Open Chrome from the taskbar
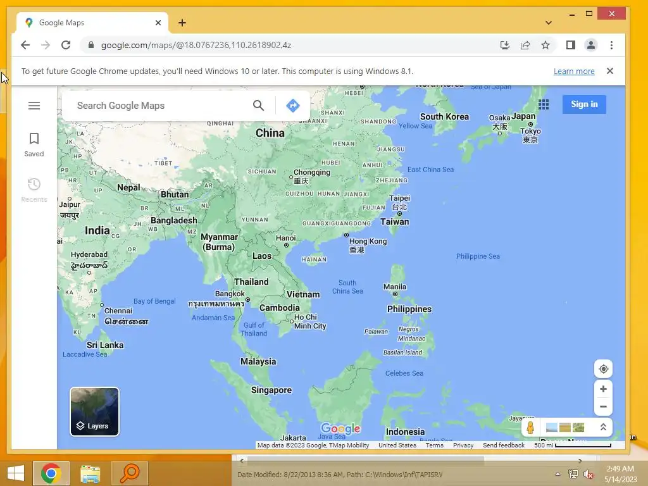Screen dimensions: 648x486 [51, 473]
